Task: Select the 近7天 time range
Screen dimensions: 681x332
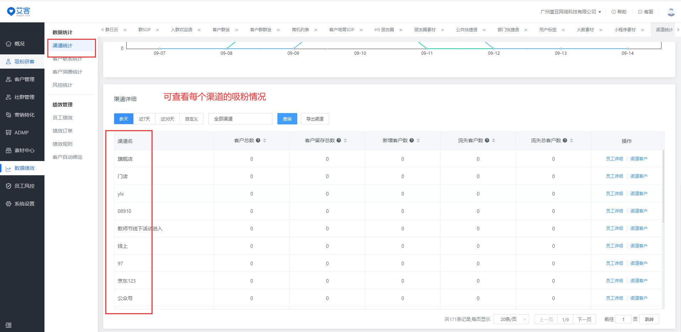Action: [x=144, y=119]
